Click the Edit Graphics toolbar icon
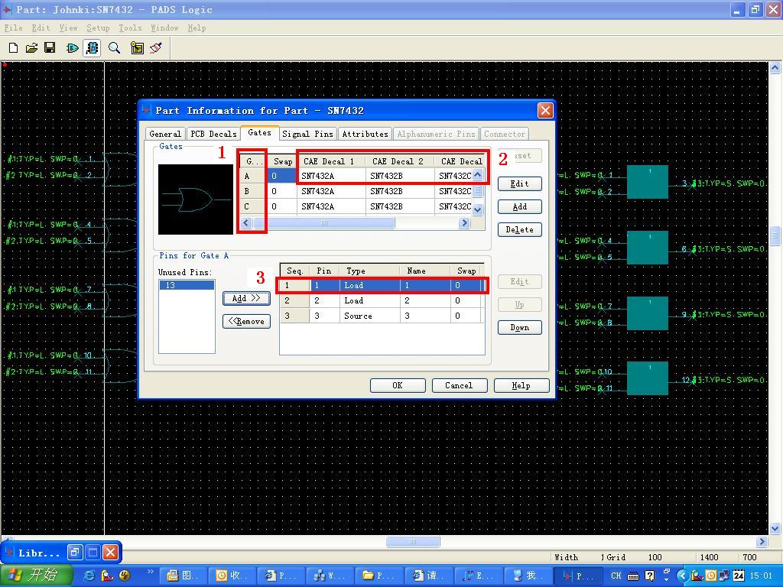The width and height of the screenshot is (783, 587). tap(73, 48)
